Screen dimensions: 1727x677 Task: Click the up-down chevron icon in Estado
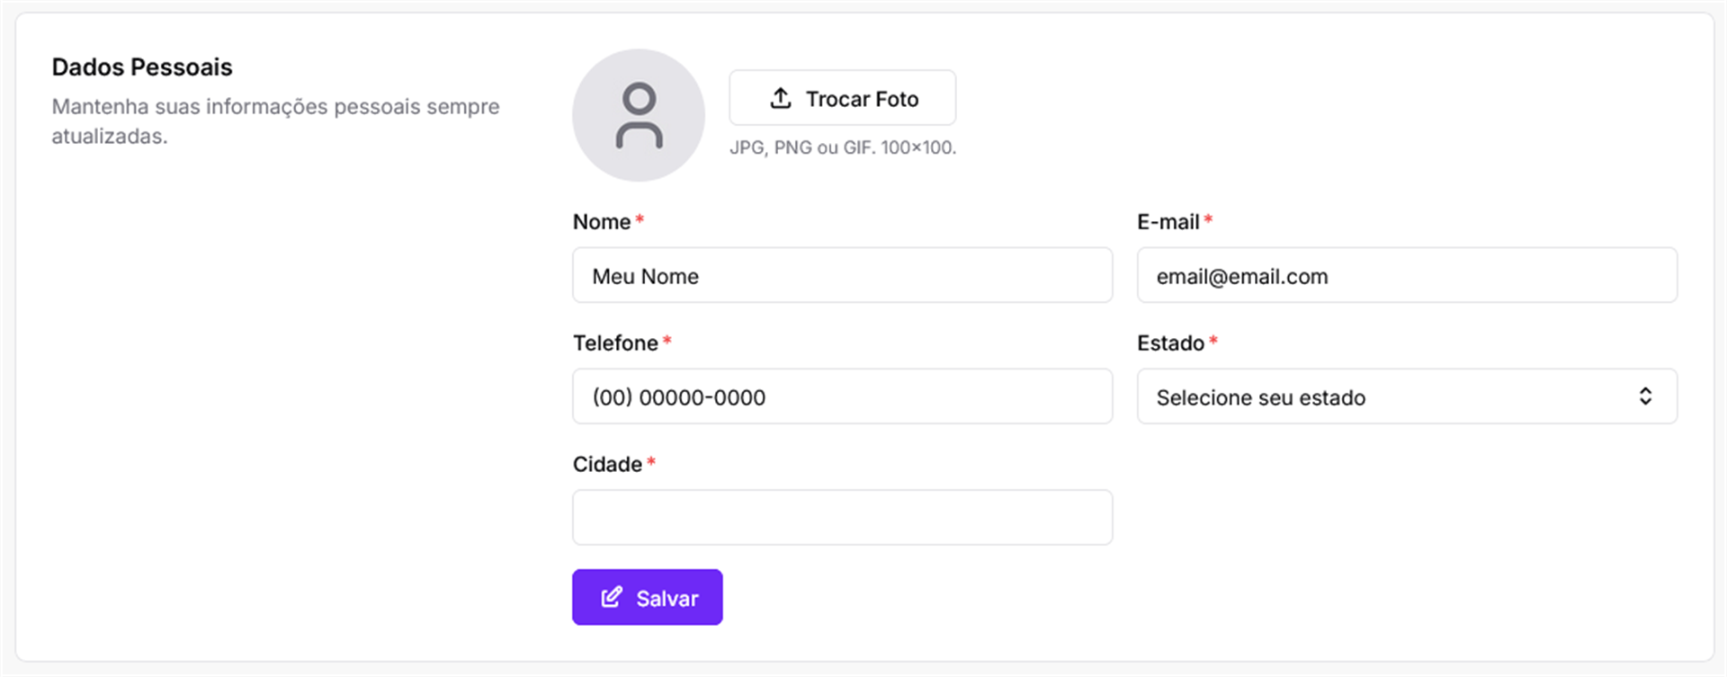click(1645, 396)
